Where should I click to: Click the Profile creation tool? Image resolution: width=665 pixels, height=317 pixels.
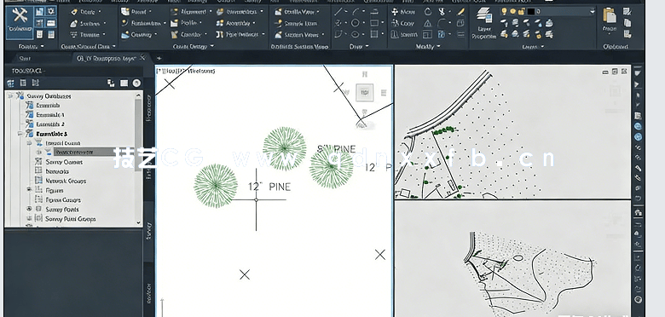pyautogui.click(x=186, y=23)
